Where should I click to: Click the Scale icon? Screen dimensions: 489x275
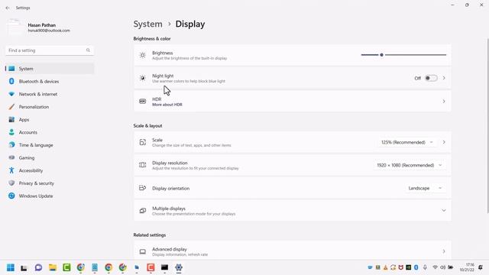coord(143,142)
